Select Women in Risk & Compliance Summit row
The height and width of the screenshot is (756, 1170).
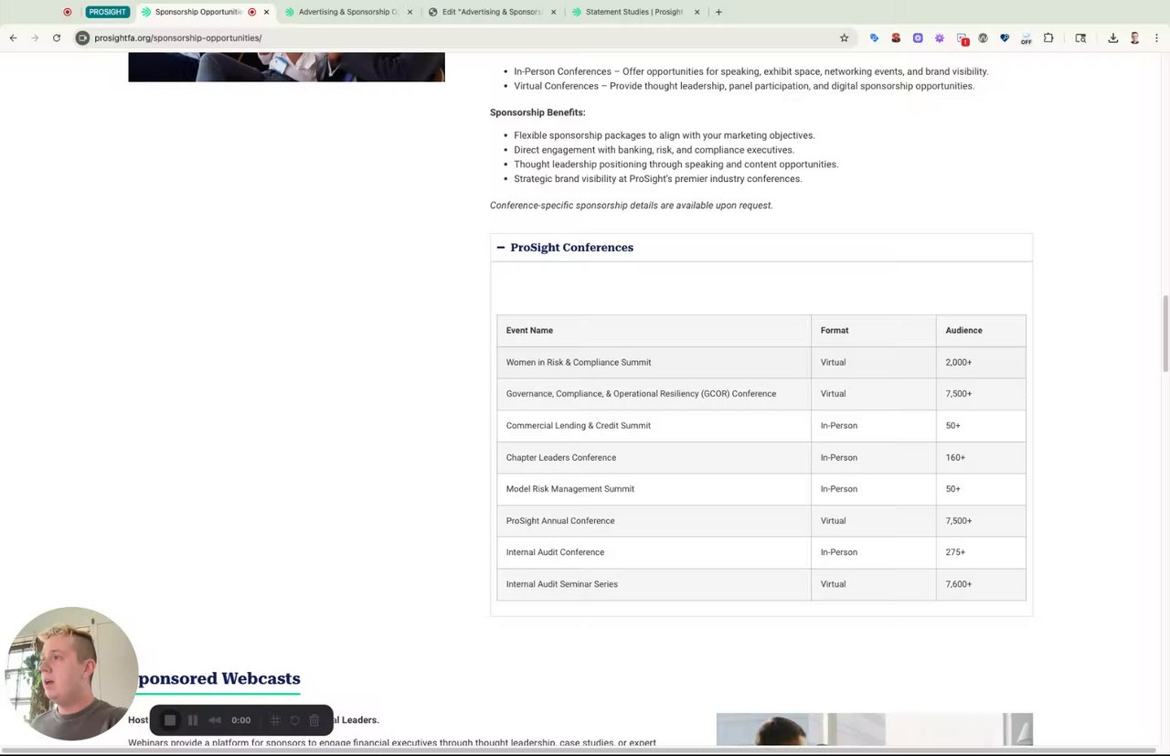pos(761,362)
